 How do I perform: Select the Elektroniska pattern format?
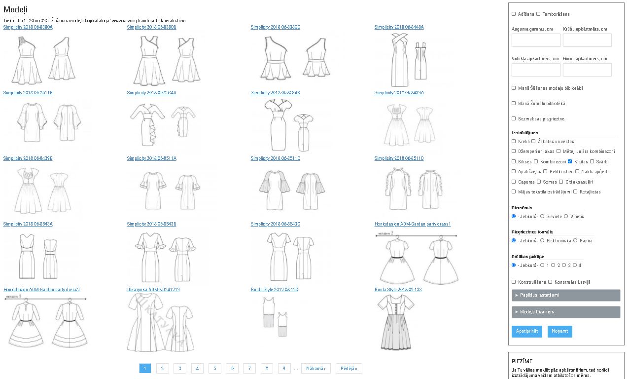coord(542,241)
